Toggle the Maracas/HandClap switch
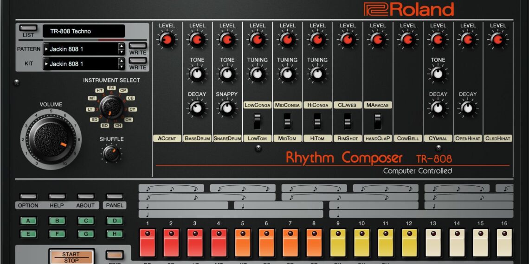This screenshot has width=529, height=264. click(x=377, y=122)
